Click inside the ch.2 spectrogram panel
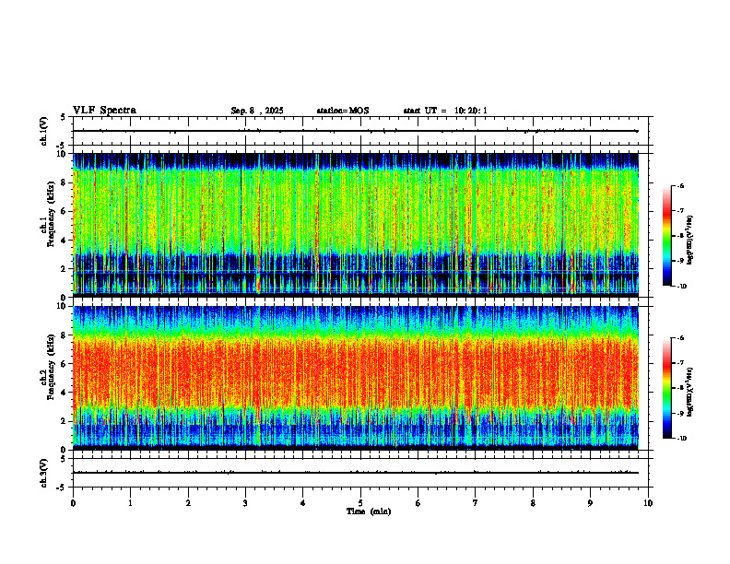The width and height of the screenshot is (730, 564). [356, 378]
